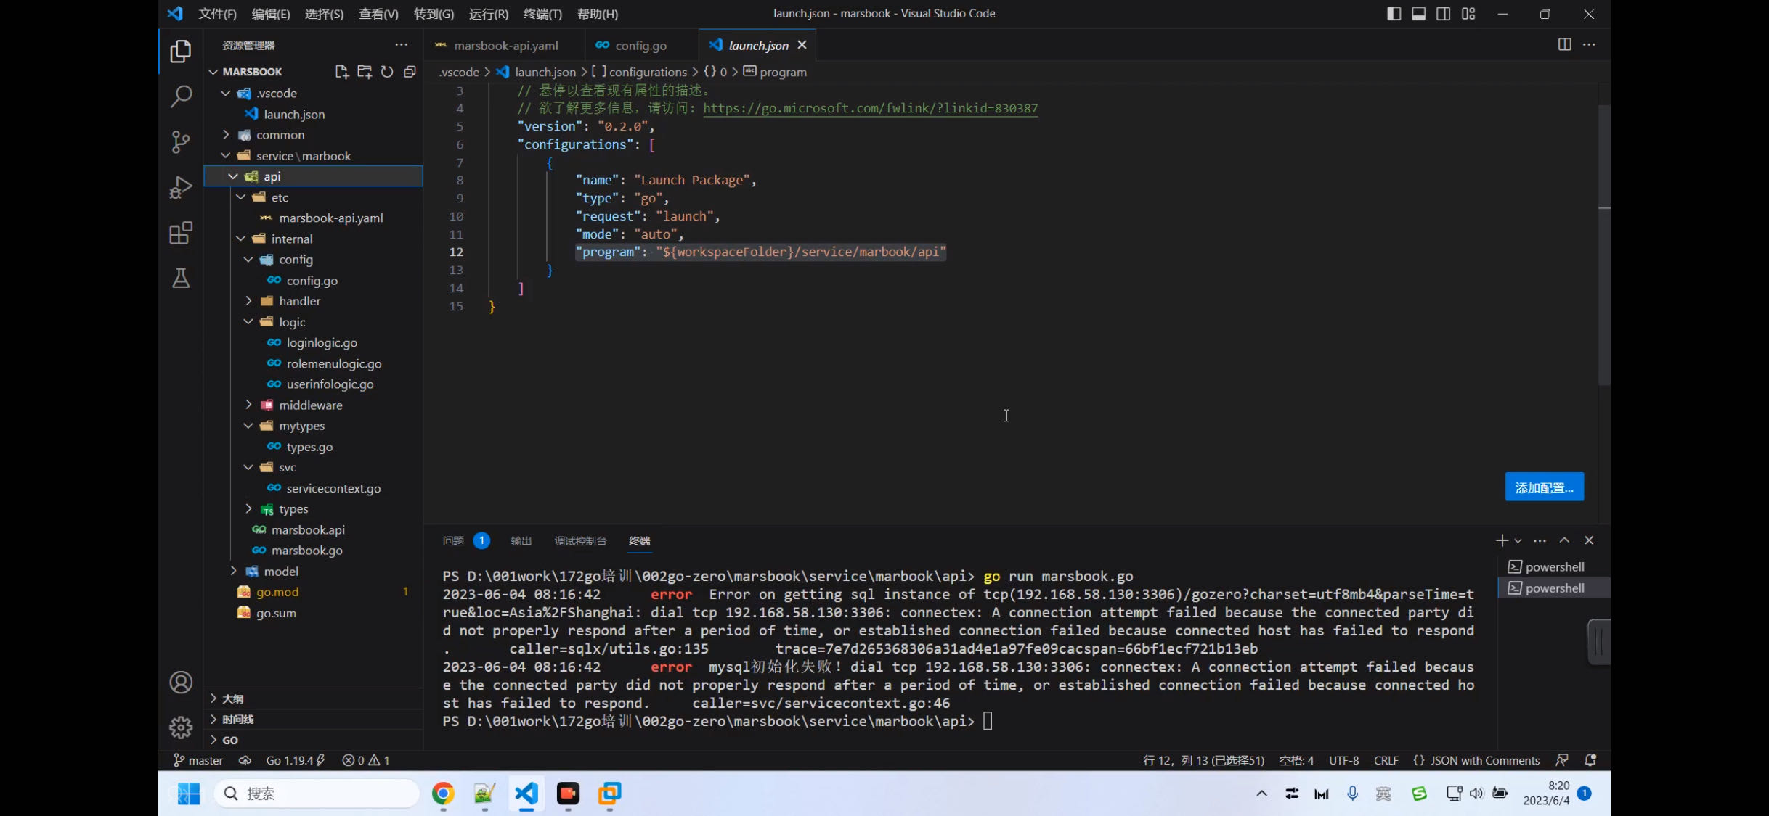
Task: Open the 文件(F) menu
Action: click(217, 14)
